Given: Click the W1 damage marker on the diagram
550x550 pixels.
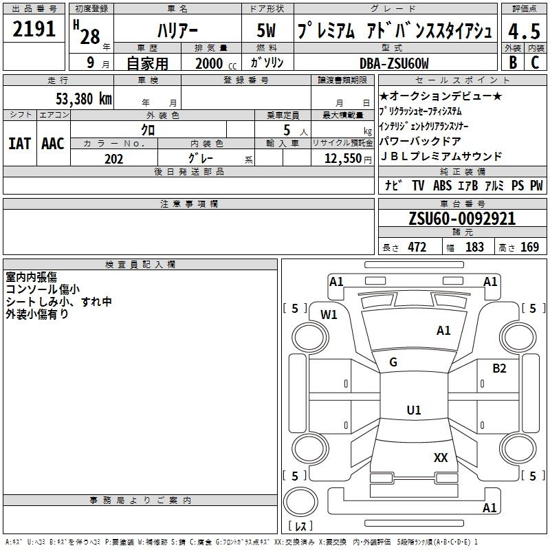Looking at the screenshot, I should pos(329,315).
